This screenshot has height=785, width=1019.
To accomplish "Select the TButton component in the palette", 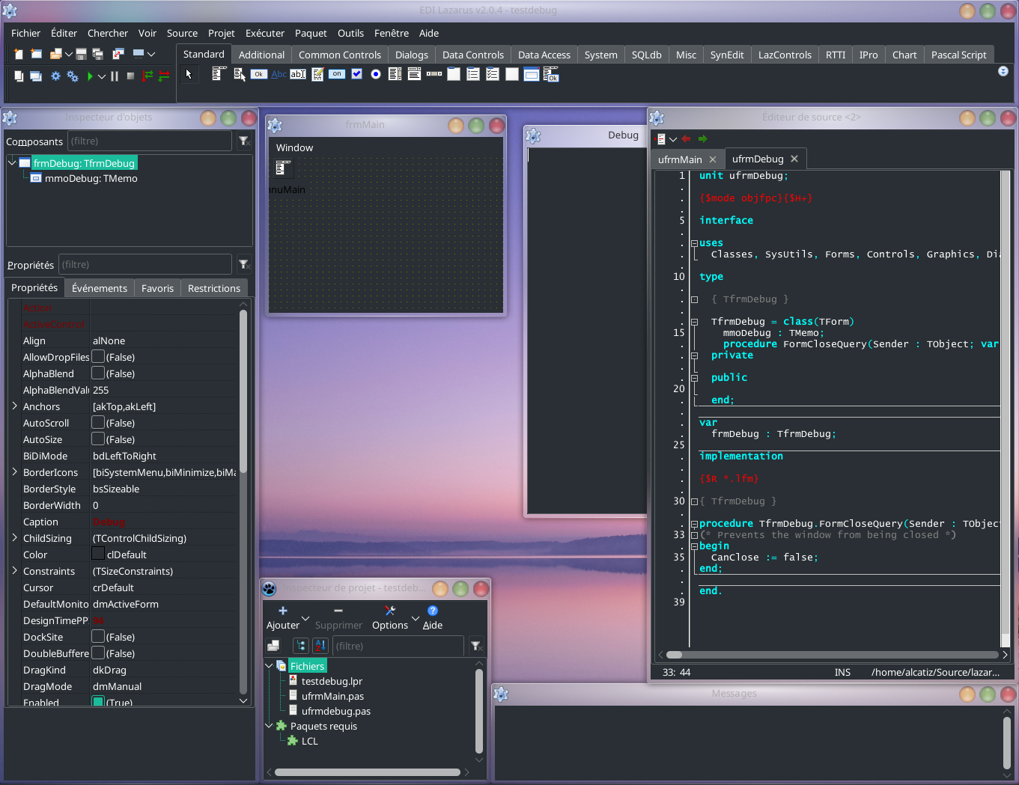I will click(x=259, y=74).
